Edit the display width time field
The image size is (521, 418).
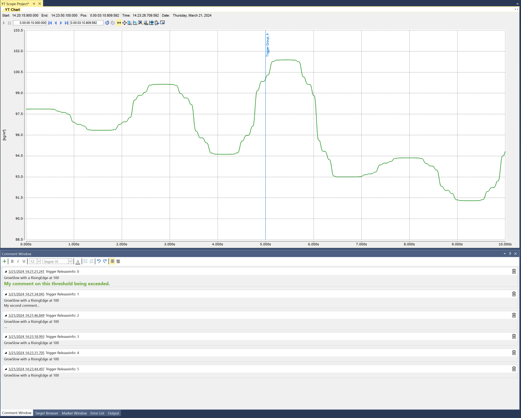pos(30,23)
